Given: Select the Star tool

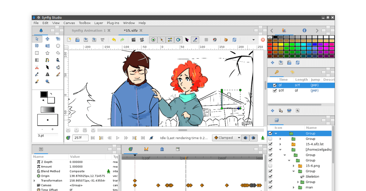Looking at the screenshot, I should 47,53.
